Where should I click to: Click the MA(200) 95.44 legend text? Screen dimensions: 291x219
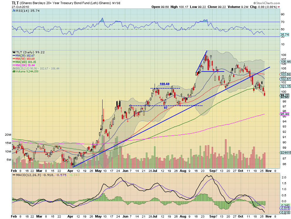click(x=25, y=65)
